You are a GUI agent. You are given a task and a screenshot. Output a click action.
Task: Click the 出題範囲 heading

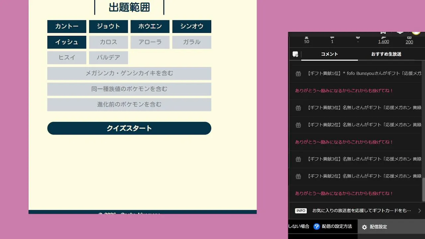[129, 7]
